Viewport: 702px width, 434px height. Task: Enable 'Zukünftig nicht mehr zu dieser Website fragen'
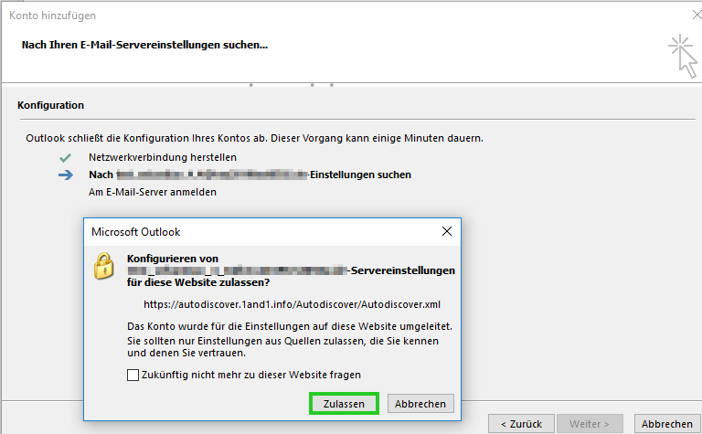[133, 375]
